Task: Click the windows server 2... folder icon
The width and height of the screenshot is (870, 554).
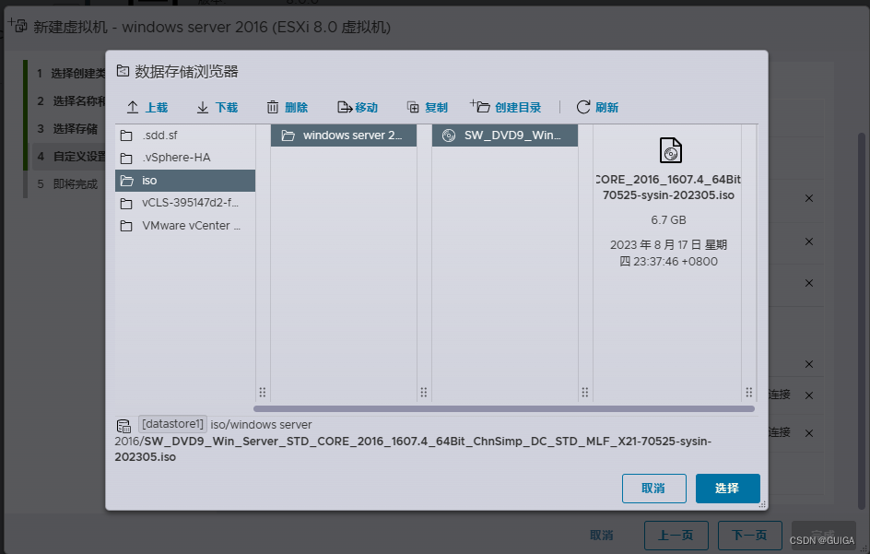Action: [288, 136]
